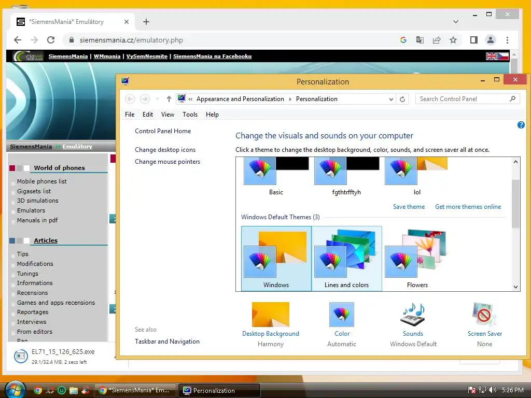Reload the page in Chrome
The width and height of the screenshot is (531, 398).
tap(51, 40)
